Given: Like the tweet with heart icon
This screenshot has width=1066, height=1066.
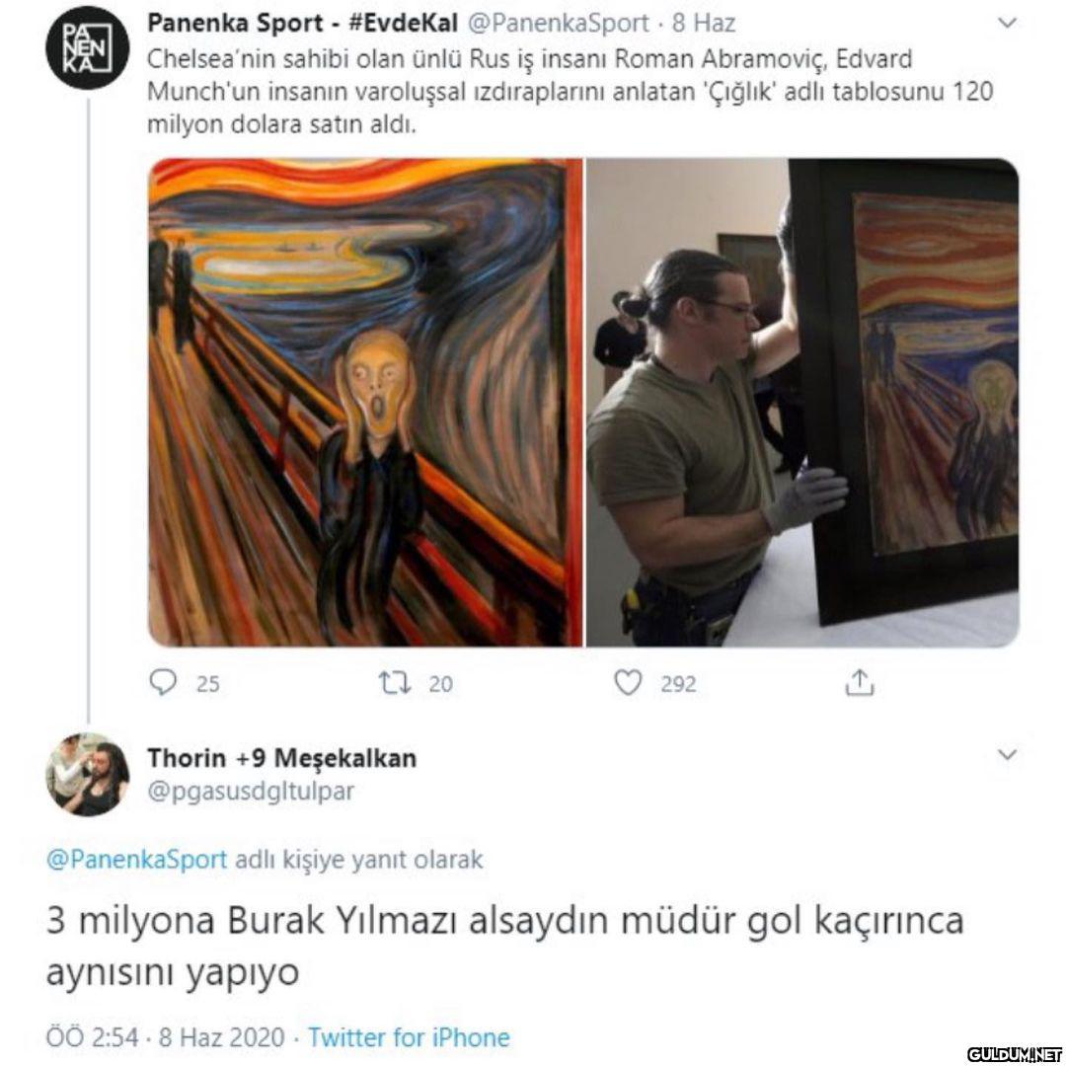Looking at the screenshot, I should click(628, 682).
